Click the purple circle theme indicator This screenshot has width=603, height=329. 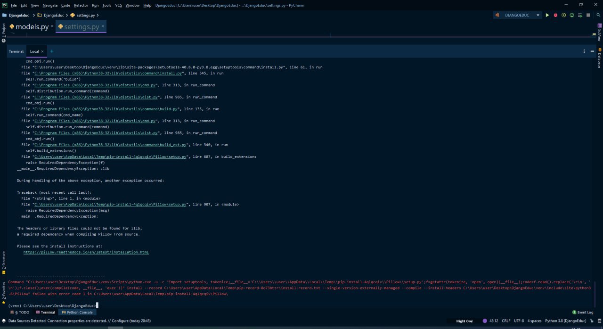[485, 321]
